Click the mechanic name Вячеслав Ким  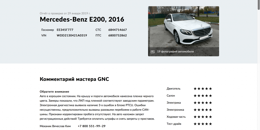[61, 126]
